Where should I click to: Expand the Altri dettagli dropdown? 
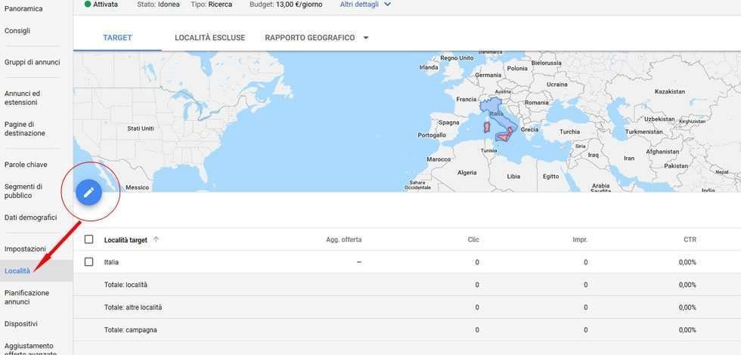tap(366, 4)
